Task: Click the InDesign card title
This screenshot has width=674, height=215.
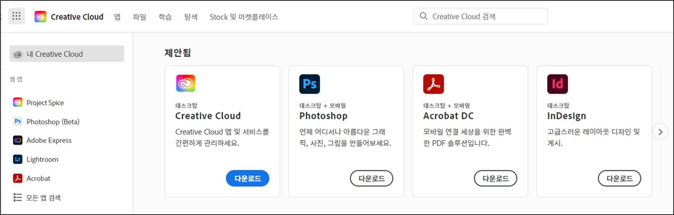Action: click(x=566, y=116)
